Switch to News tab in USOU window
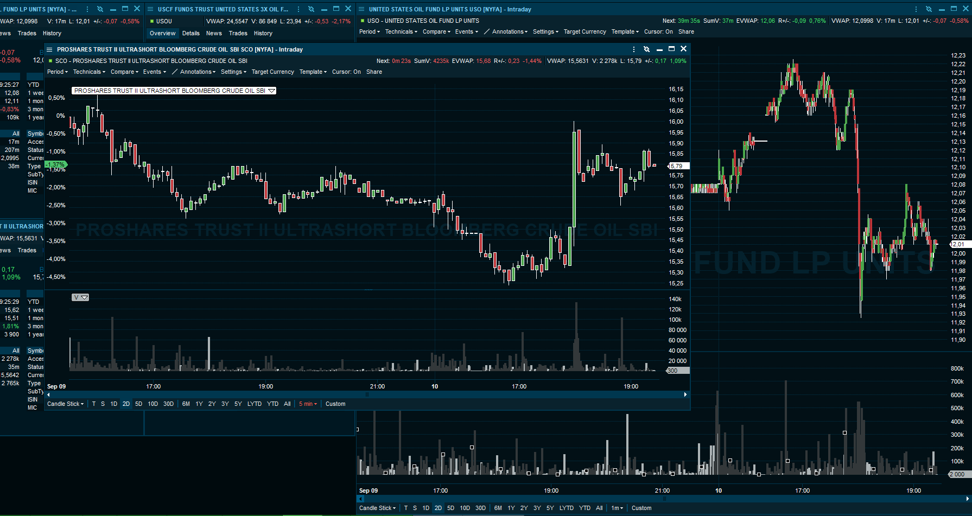This screenshot has width=972, height=516. pyautogui.click(x=214, y=33)
